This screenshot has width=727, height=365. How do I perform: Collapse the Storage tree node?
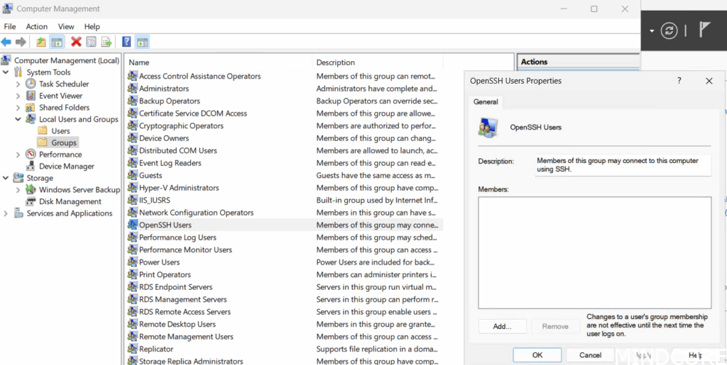pyautogui.click(x=6, y=178)
